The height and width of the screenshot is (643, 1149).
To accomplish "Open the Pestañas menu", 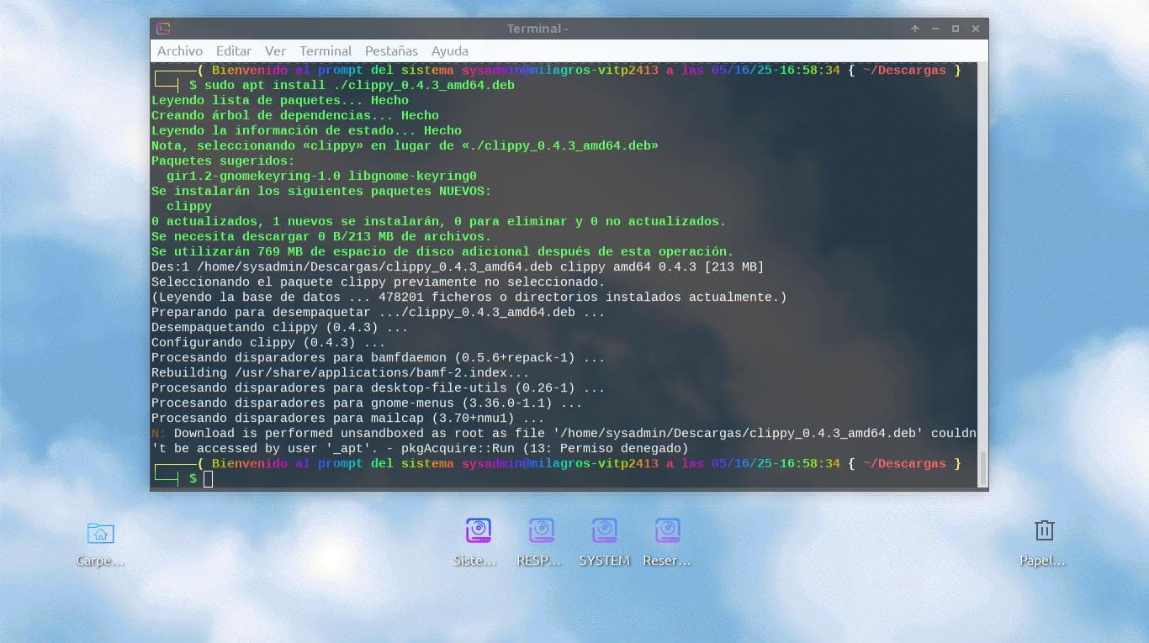I will tap(391, 51).
